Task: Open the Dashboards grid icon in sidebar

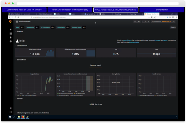Action: pos(11,33)
